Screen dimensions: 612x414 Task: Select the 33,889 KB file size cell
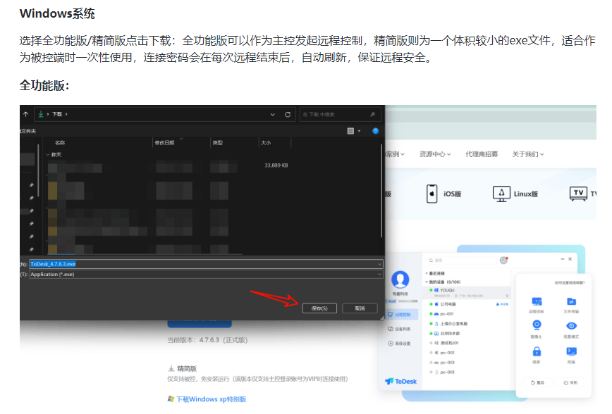pyautogui.click(x=276, y=165)
